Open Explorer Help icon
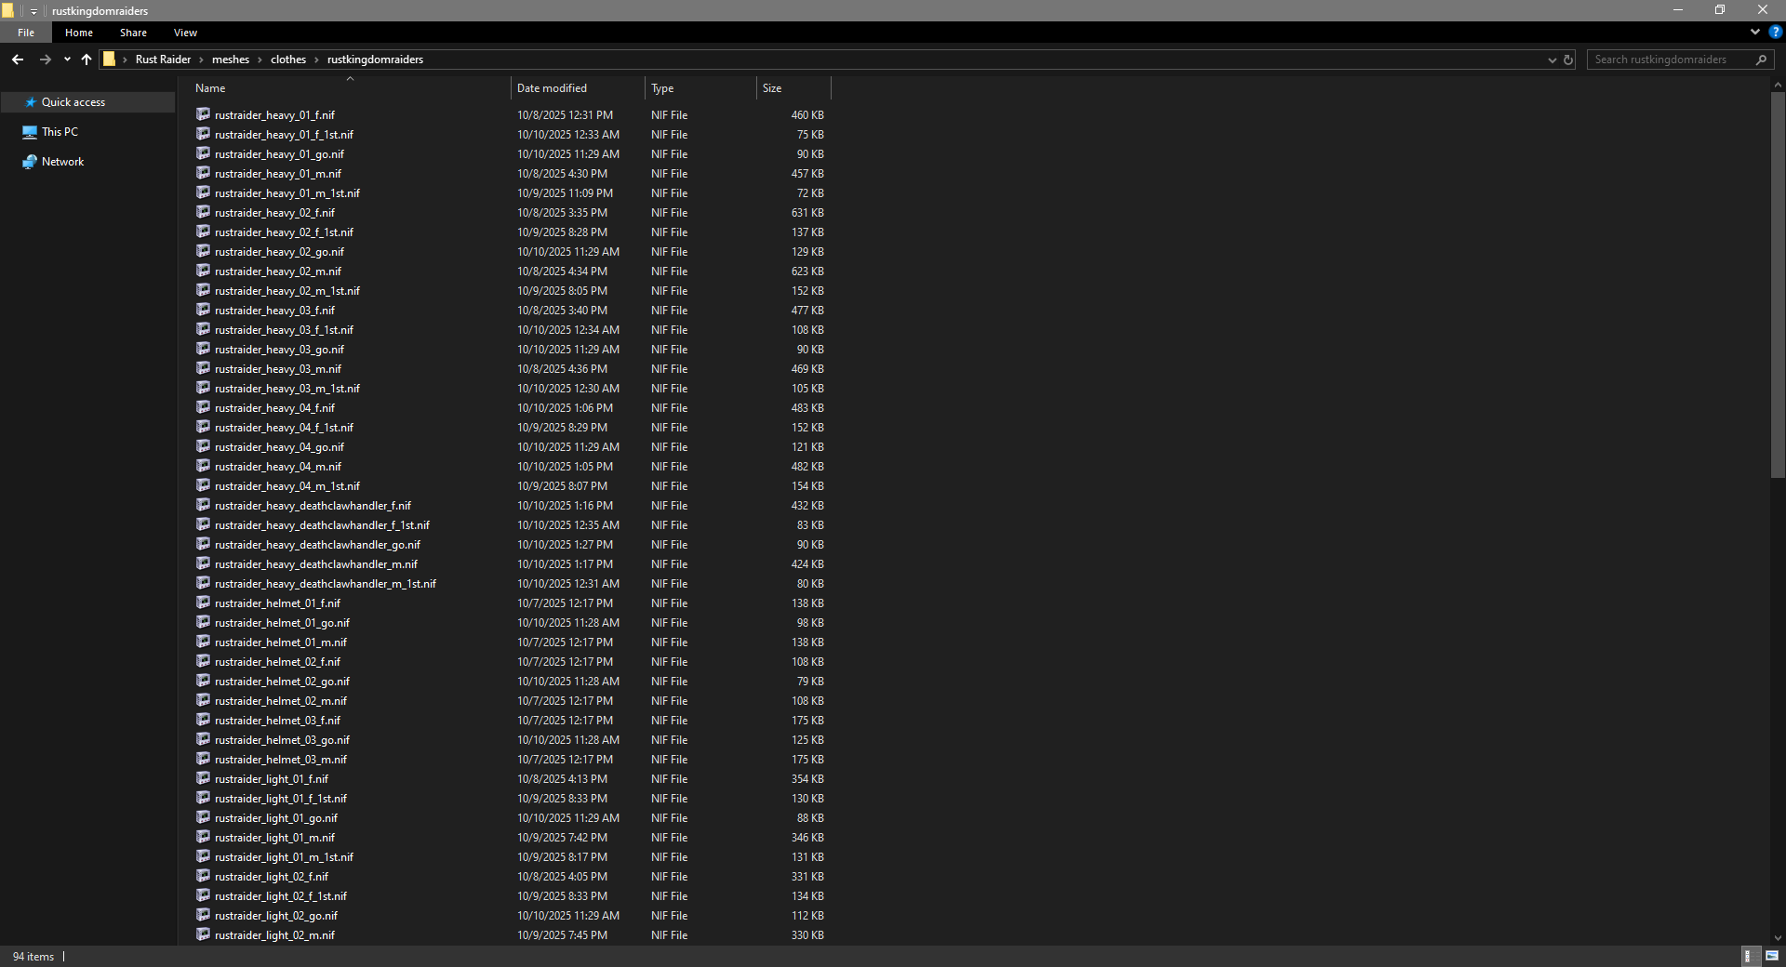 pyautogui.click(x=1776, y=32)
